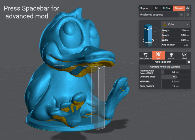
Task: Open the Cube support shape dropdown
Action: [x=176, y=24]
